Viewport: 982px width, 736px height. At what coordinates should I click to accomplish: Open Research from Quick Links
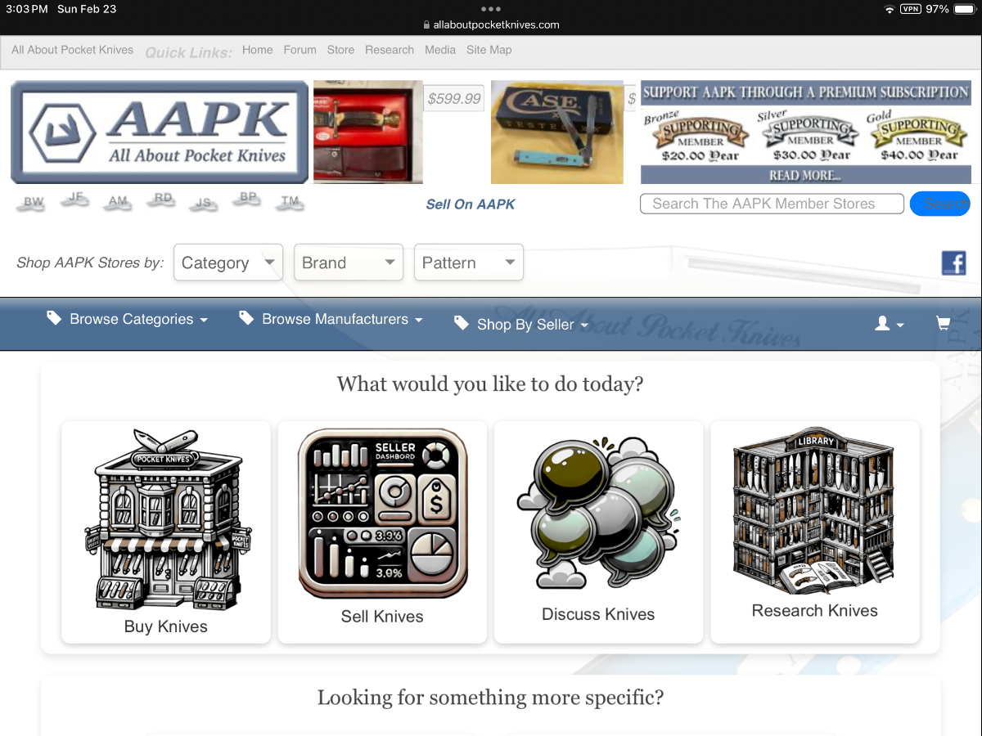pos(390,50)
